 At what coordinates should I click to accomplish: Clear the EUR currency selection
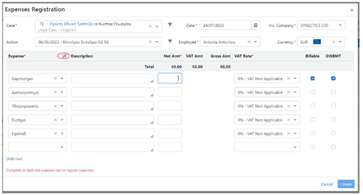[x=333, y=42]
